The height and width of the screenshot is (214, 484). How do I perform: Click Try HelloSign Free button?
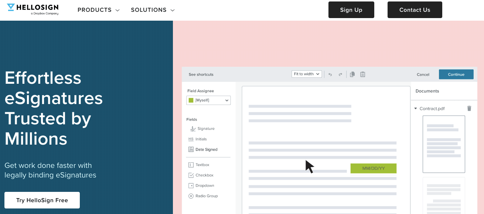coord(42,200)
